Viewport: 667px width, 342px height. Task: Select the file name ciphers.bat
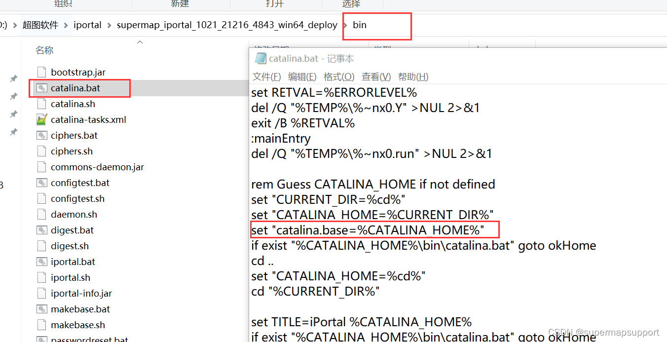coord(74,135)
